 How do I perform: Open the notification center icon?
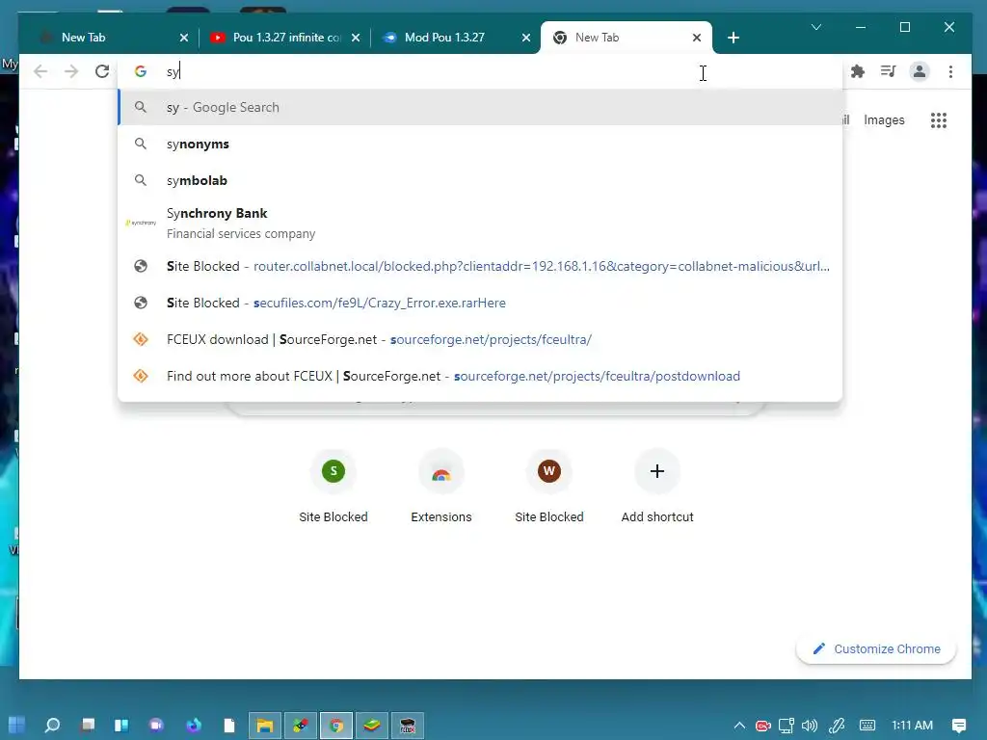[959, 726]
